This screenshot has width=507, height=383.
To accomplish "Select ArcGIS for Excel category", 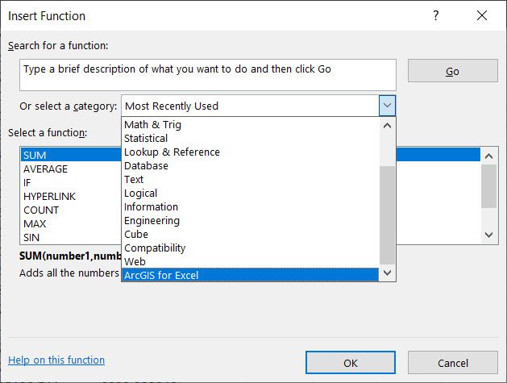I will click(x=161, y=275).
